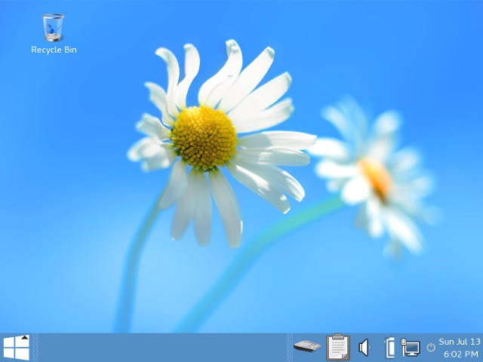
Task: Open the Recycle Bin desktop icon
Action: pyautogui.click(x=54, y=28)
